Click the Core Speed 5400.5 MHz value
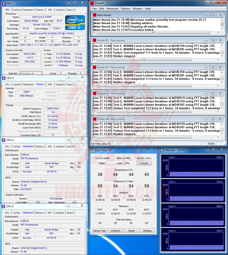Image resolution: width=228 pixels, height=255 pixels. click(x=29, y=54)
